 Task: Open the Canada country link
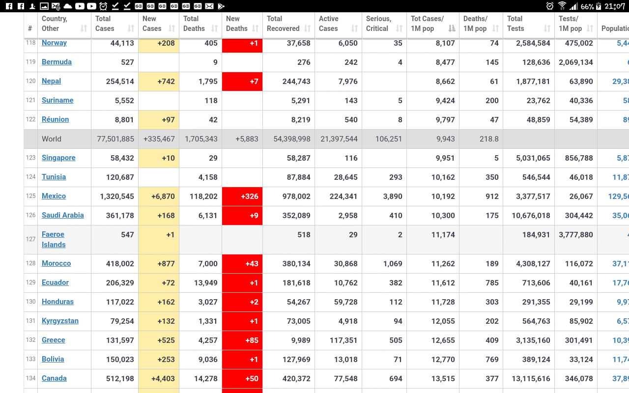pos(54,378)
